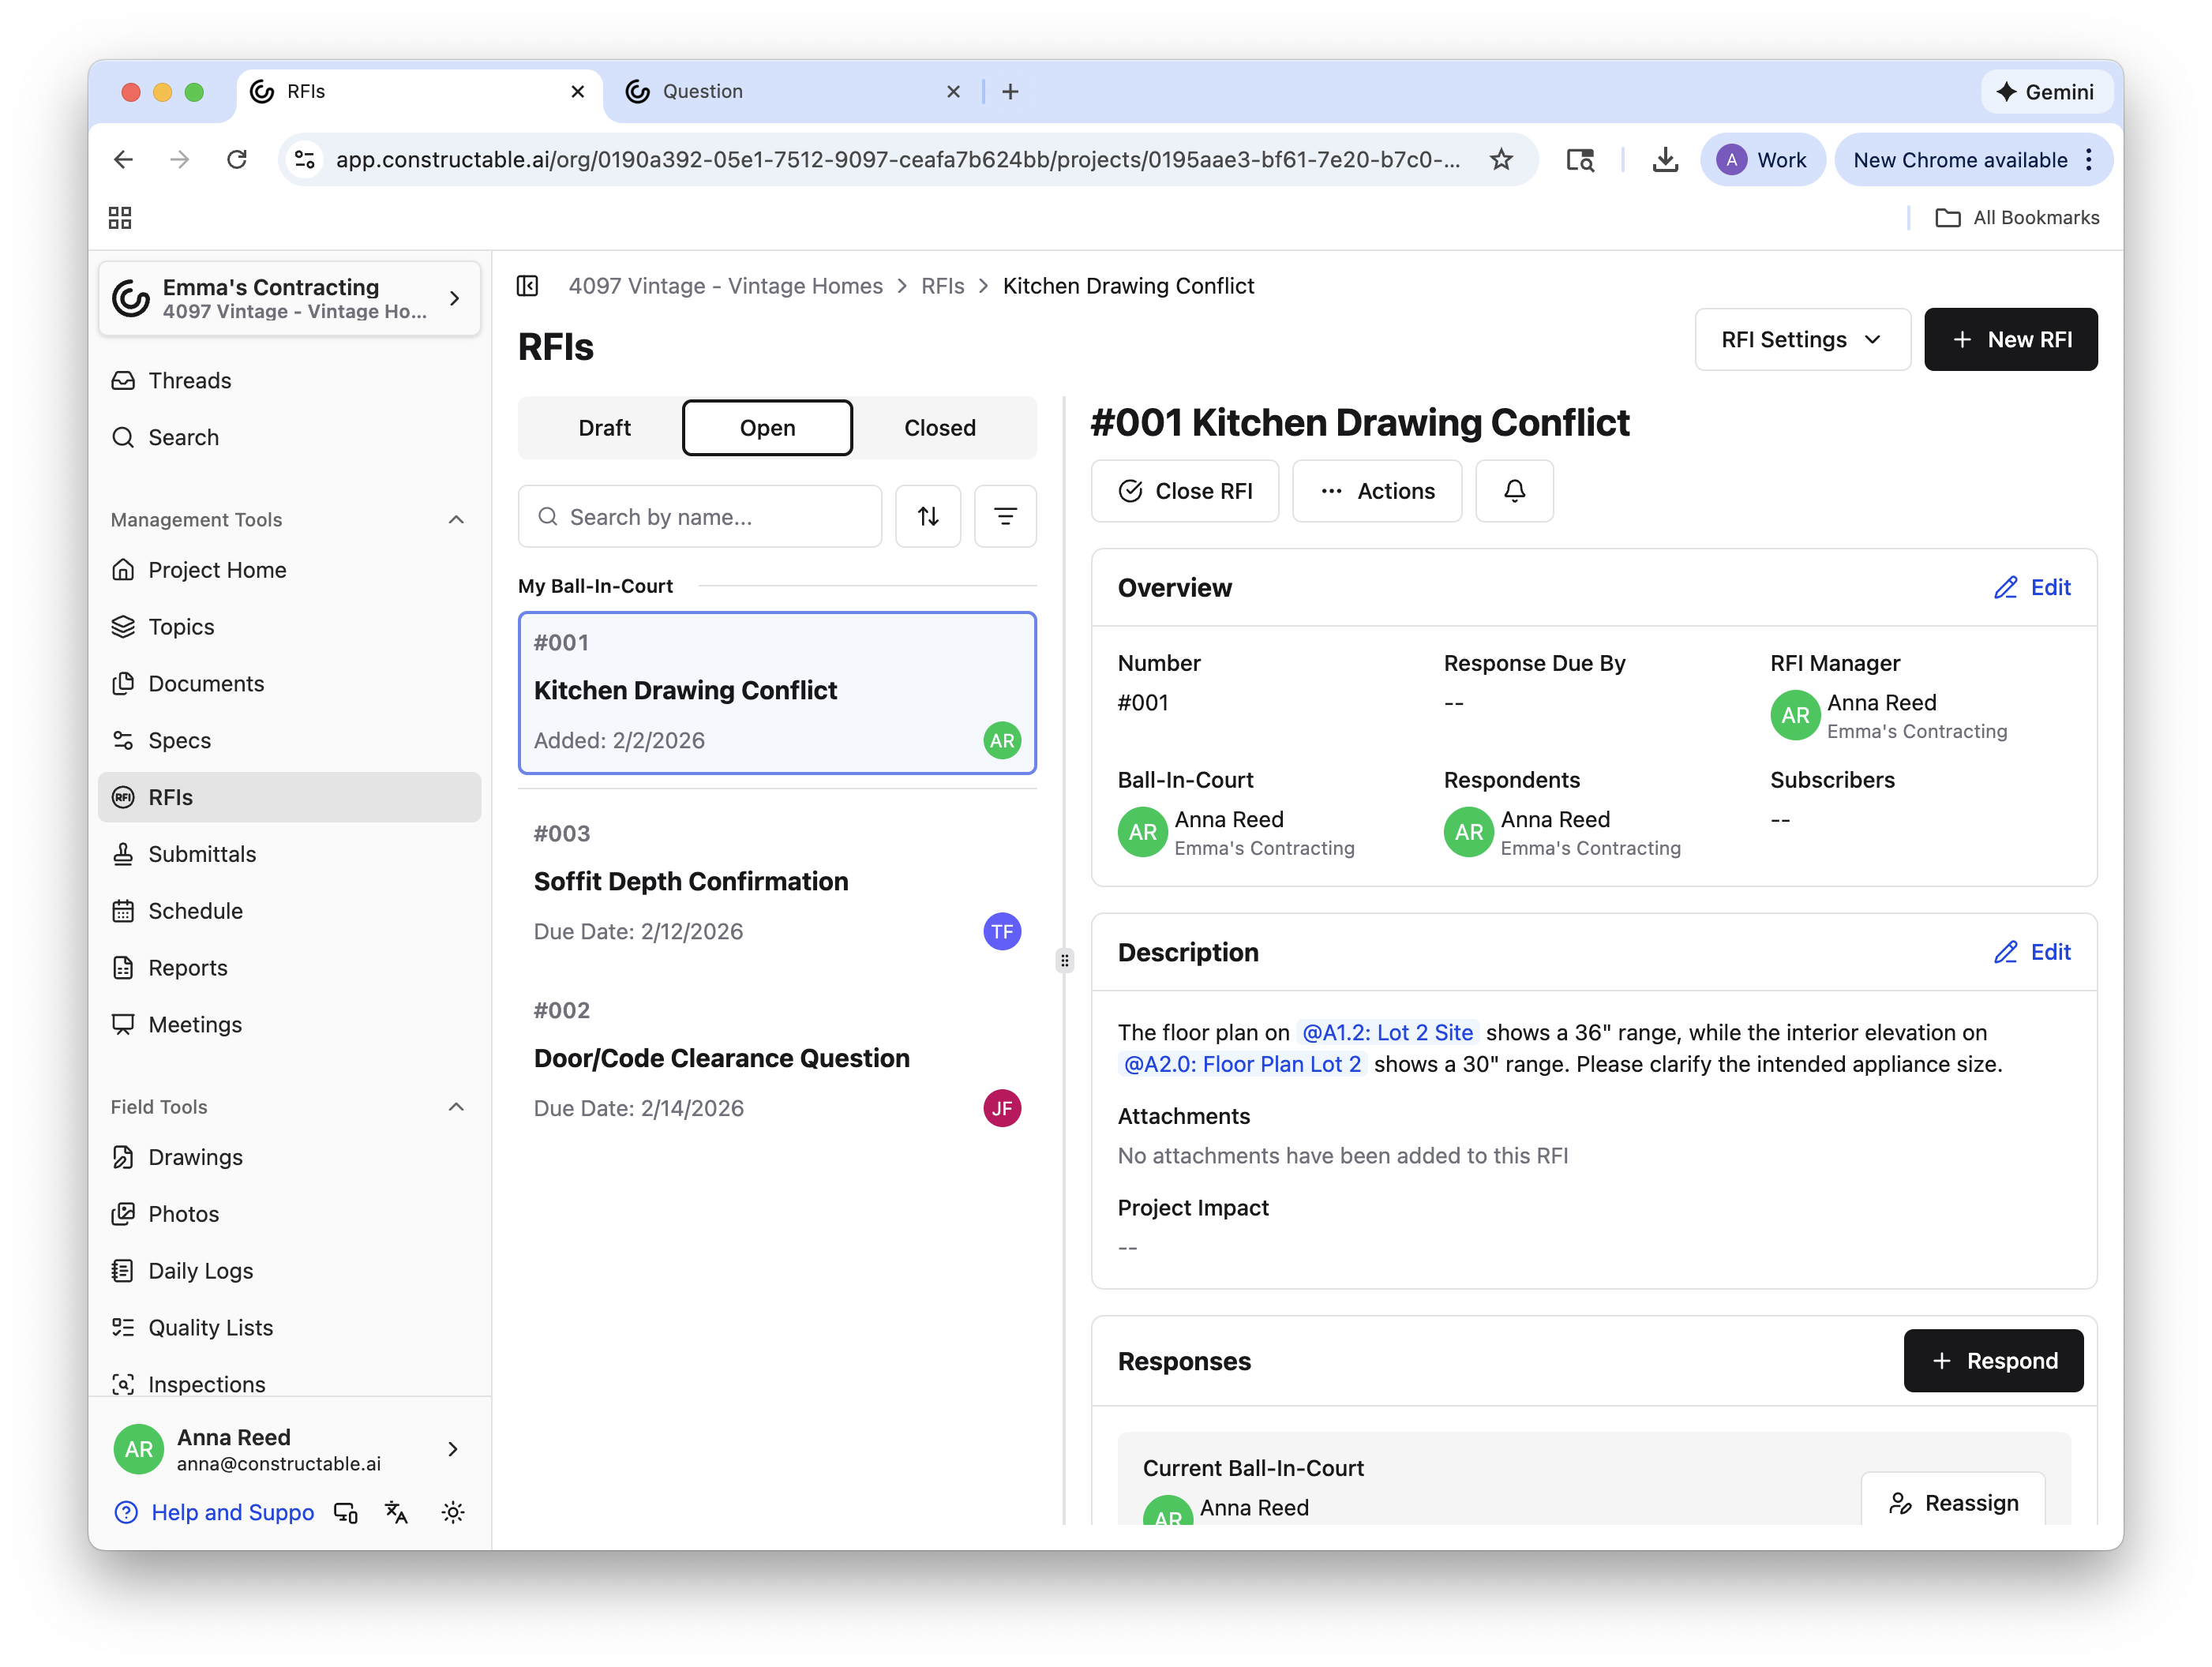2212x1667 pixels.
Task: Open Reports in sidebar
Action: click(289, 968)
